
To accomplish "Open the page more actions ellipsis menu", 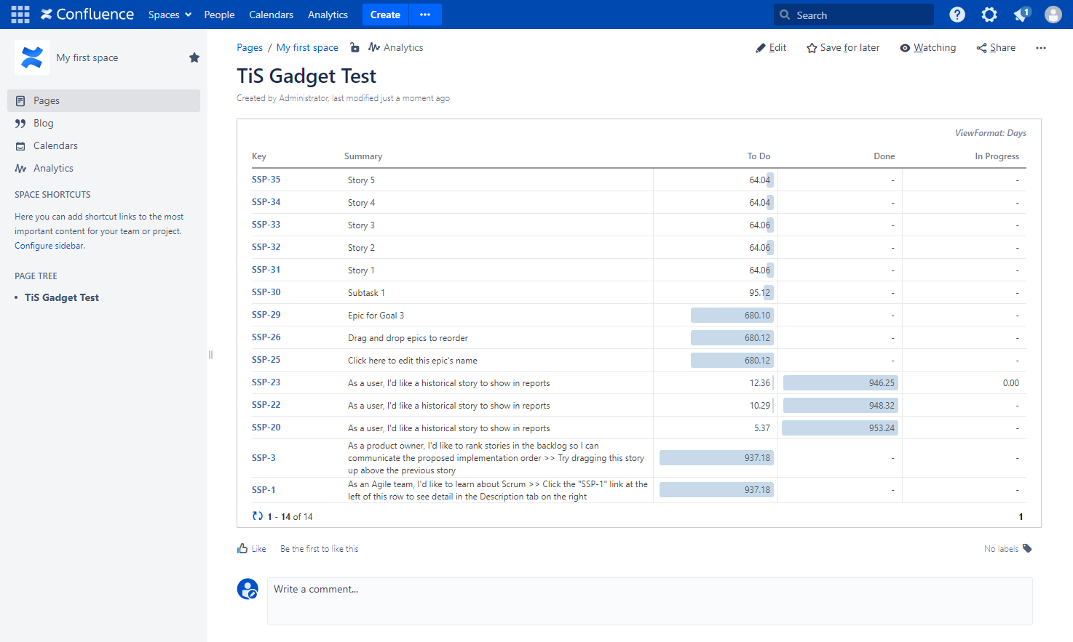I will tap(1041, 48).
